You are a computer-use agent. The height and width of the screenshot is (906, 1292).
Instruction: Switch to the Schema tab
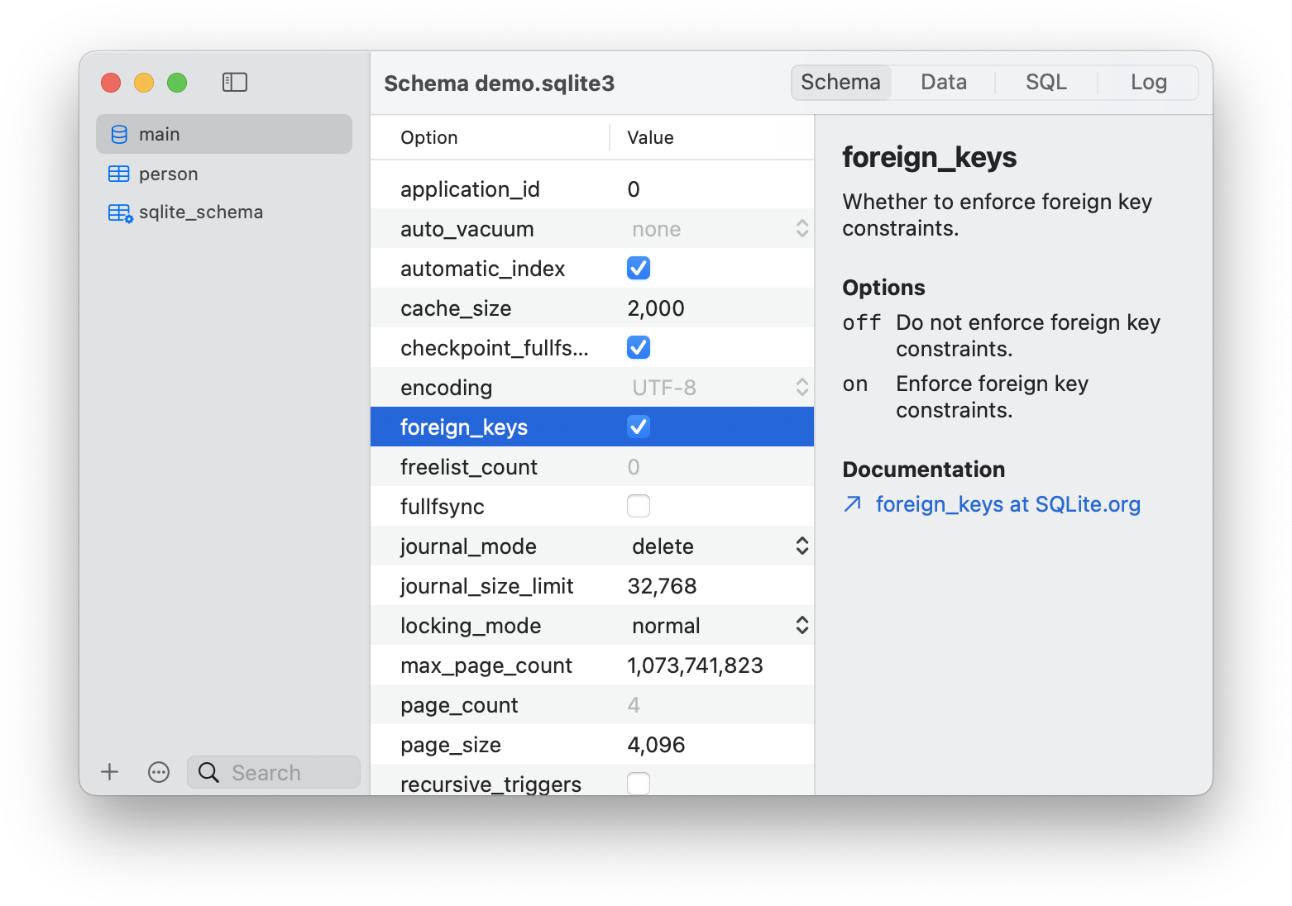click(841, 82)
